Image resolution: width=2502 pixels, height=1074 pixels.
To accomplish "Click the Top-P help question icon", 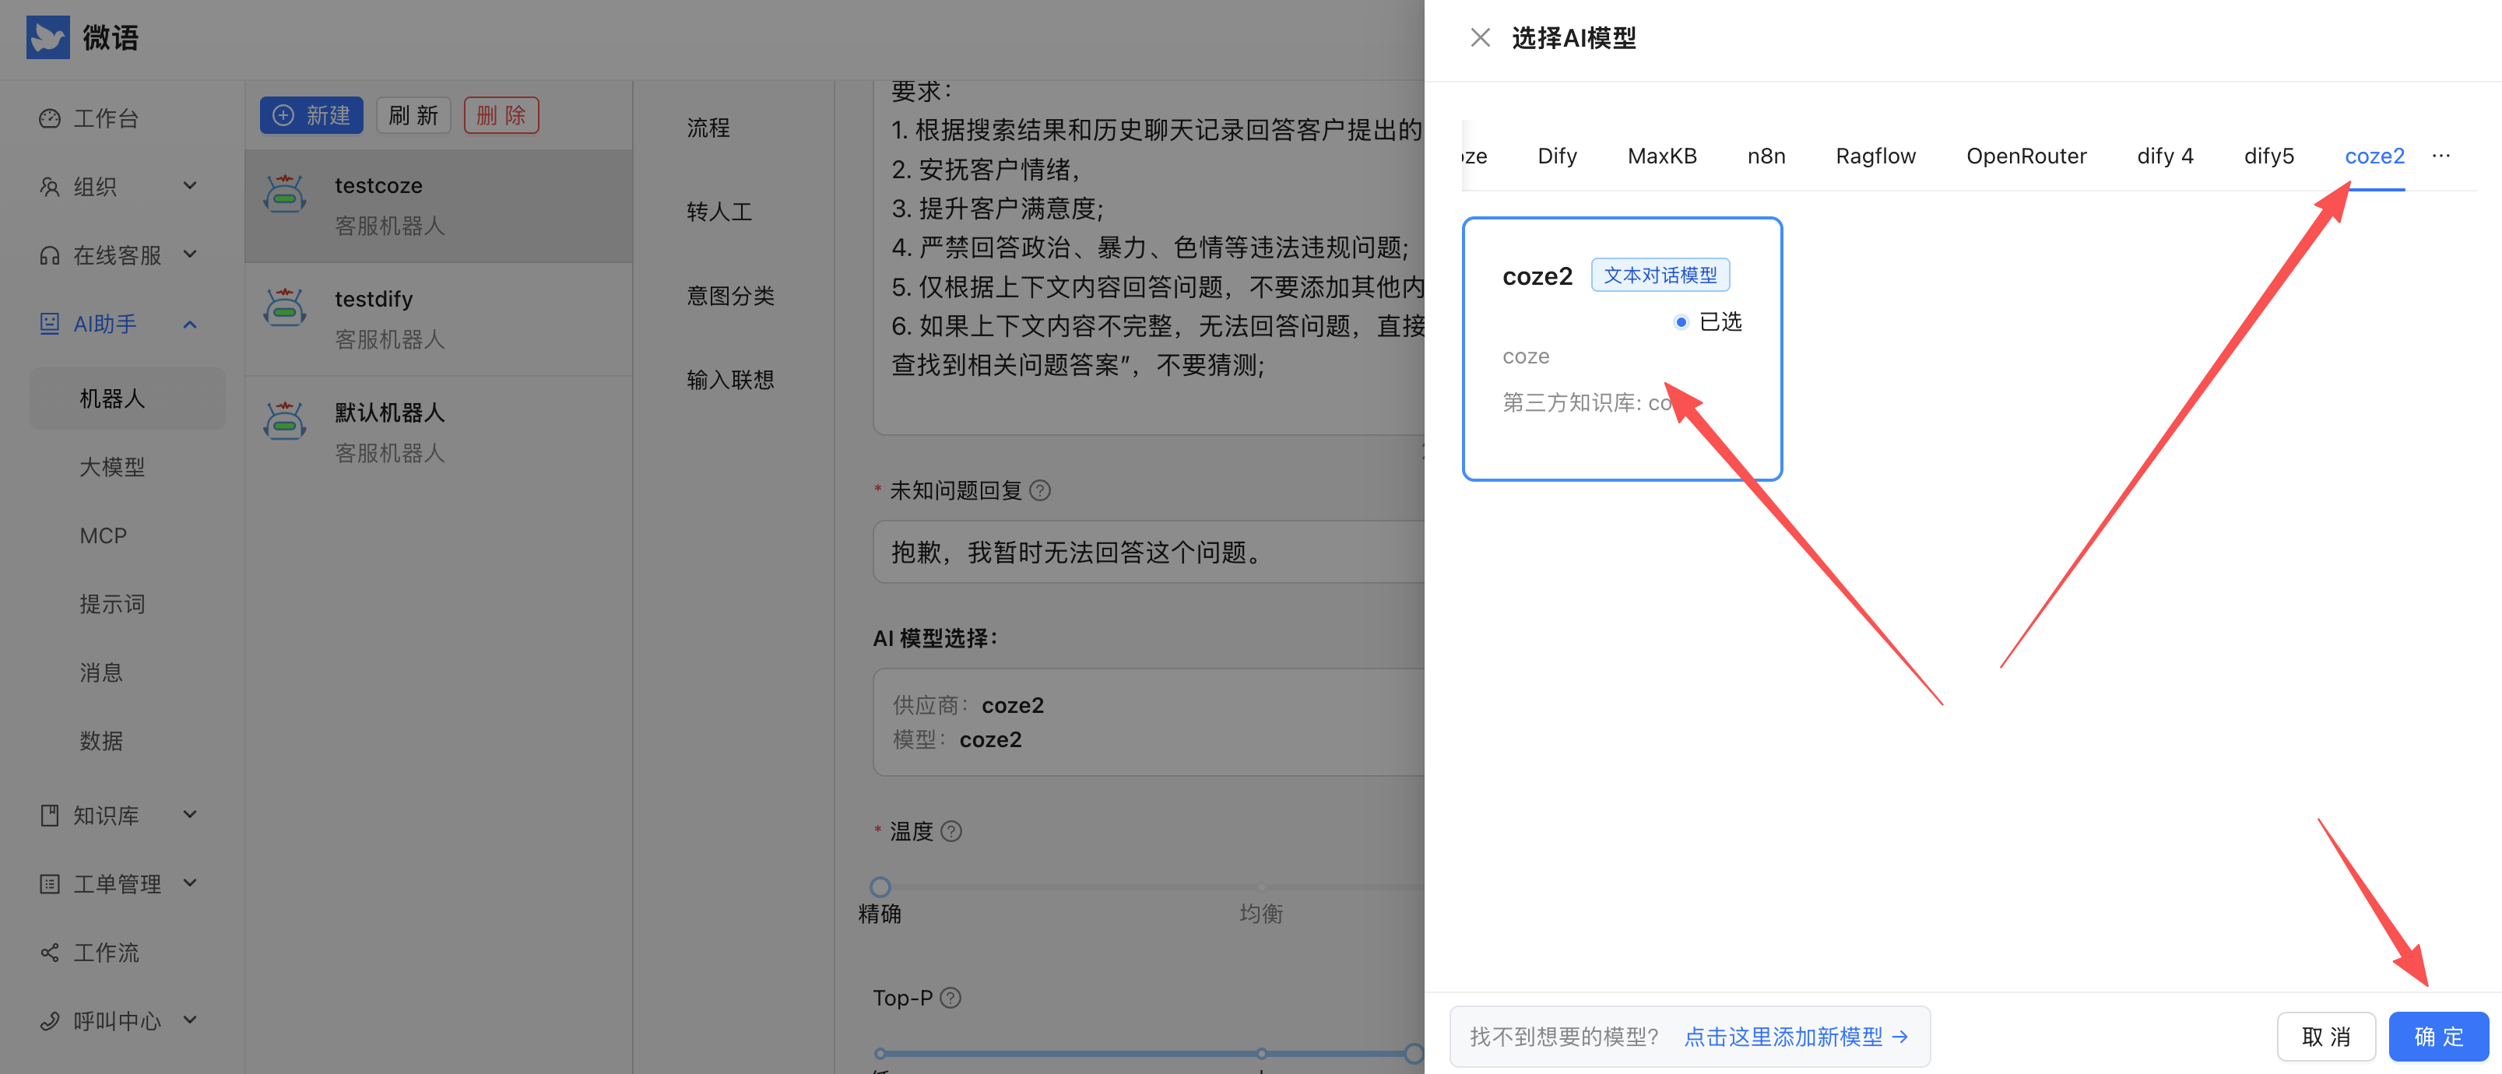I will click(x=951, y=997).
